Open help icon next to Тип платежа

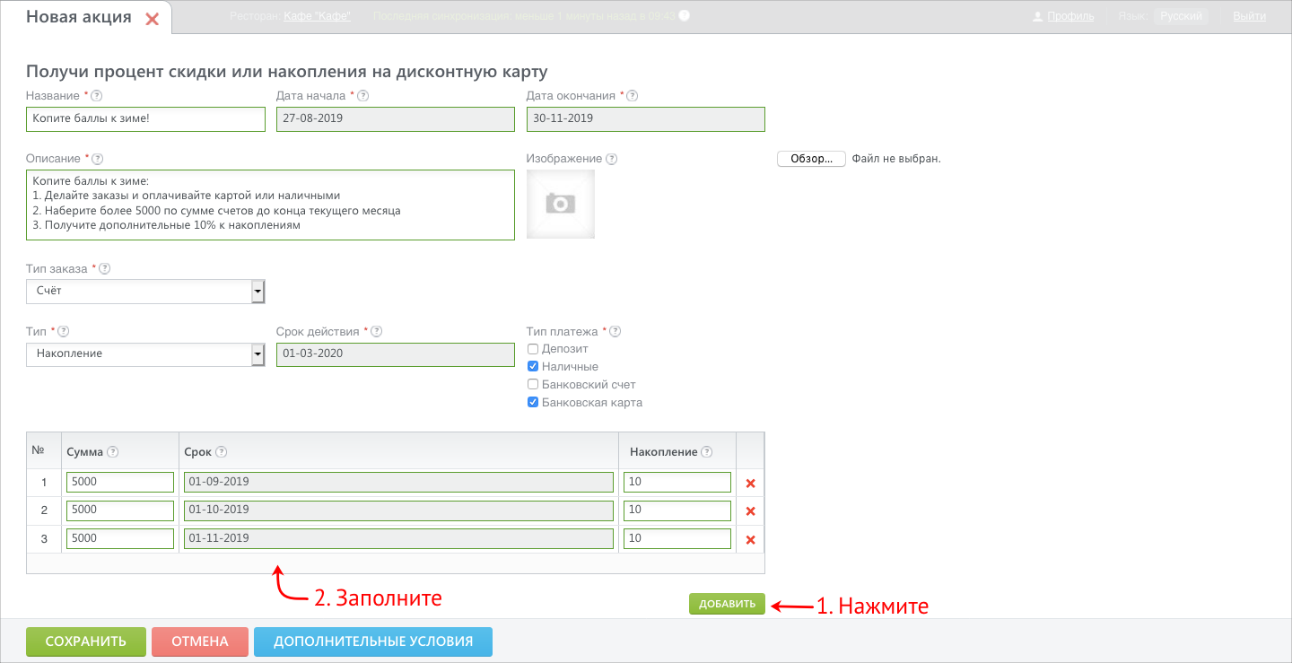[x=615, y=331]
